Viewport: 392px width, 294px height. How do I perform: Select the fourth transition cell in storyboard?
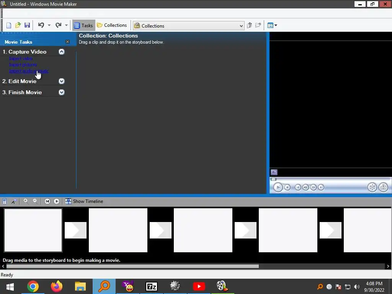pos(330,230)
